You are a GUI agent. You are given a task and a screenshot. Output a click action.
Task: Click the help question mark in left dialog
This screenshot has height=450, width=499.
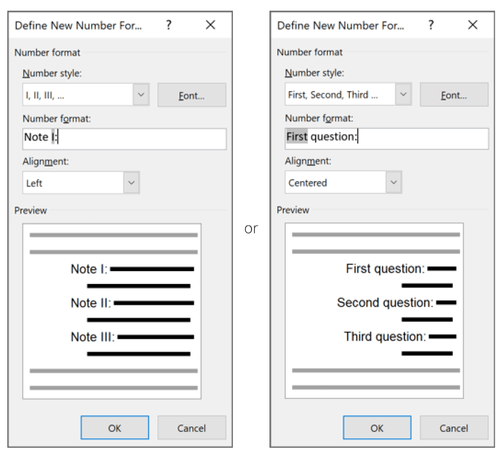coord(169,25)
